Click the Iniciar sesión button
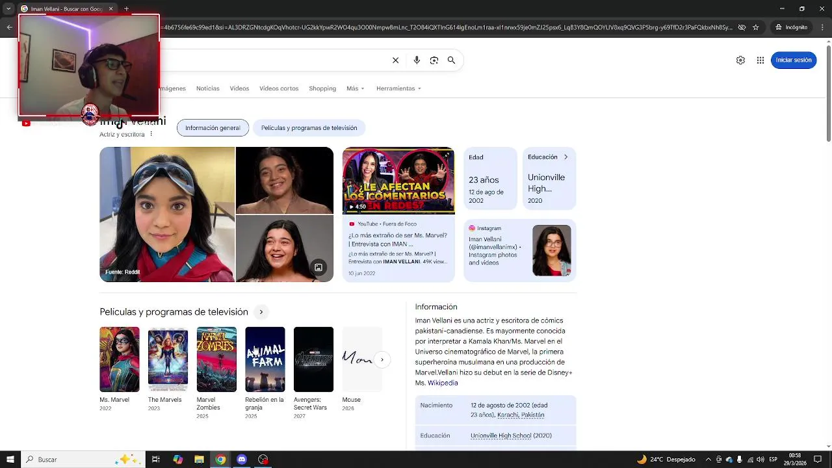 [794, 60]
